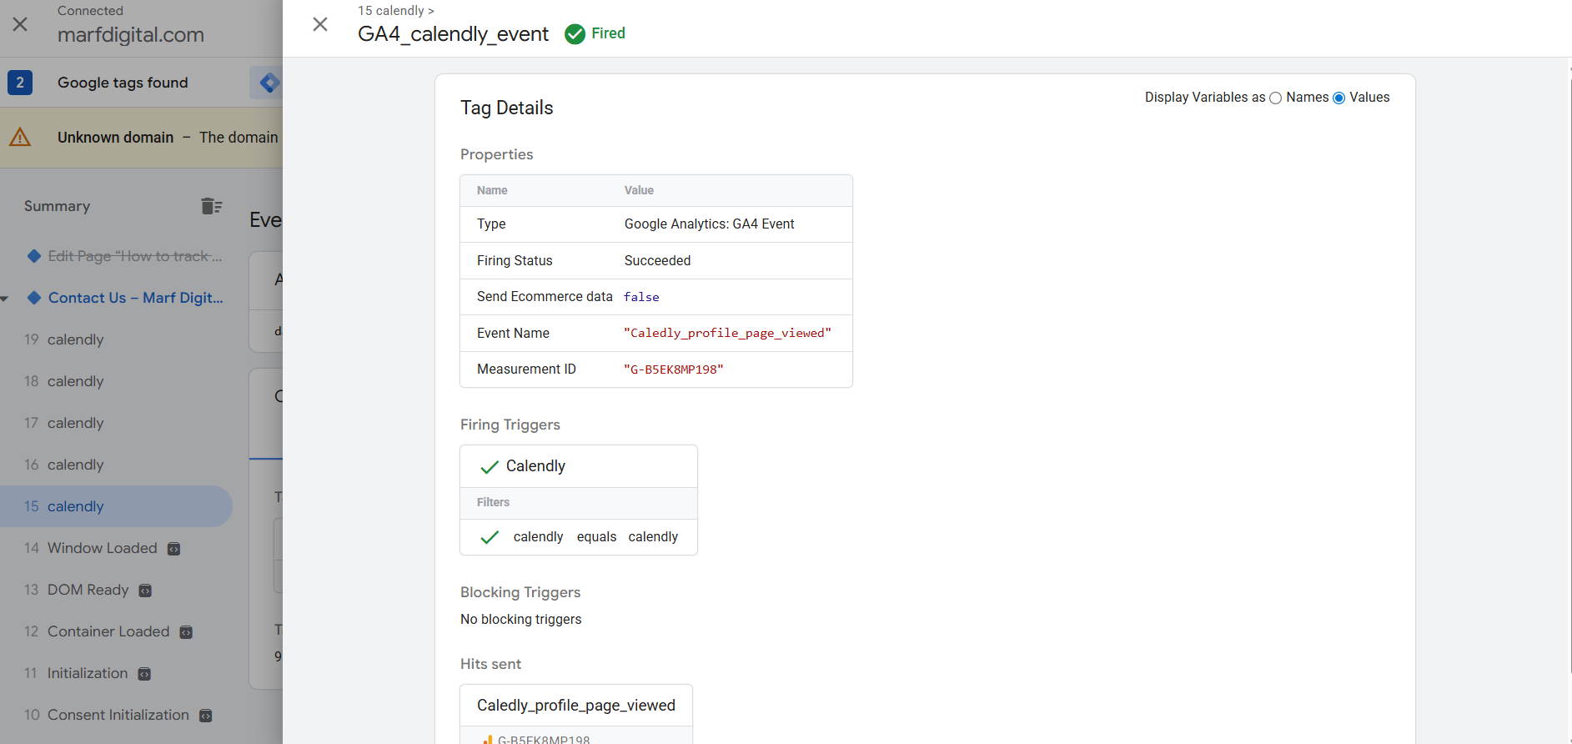
Task: Click the 15 calendly breadcrumb link
Action: 391,11
